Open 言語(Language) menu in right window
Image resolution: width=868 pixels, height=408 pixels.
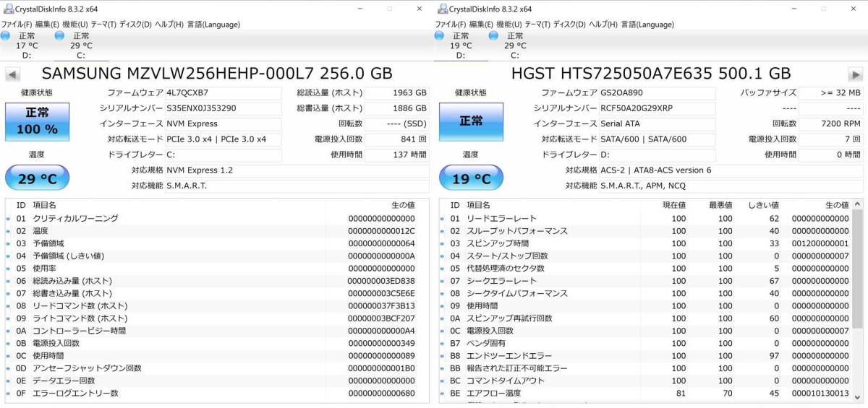pos(647,24)
